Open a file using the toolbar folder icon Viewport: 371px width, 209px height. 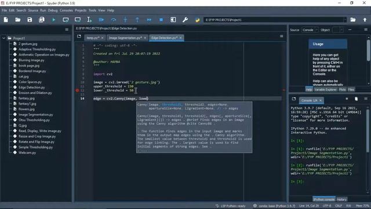(18, 20)
